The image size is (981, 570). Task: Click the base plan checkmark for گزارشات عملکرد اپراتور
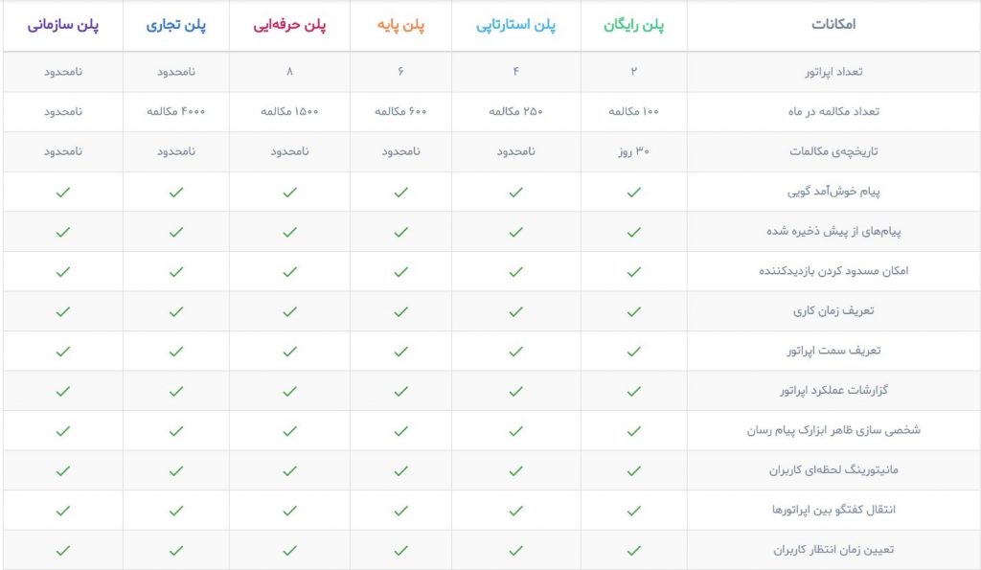click(x=400, y=391)
